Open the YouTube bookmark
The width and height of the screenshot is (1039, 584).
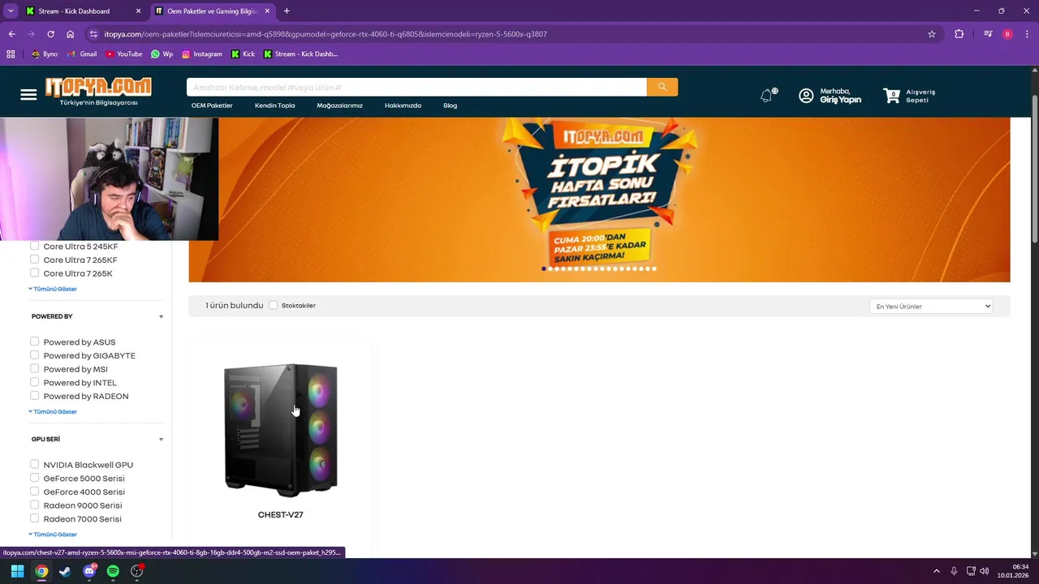point(123,54)
